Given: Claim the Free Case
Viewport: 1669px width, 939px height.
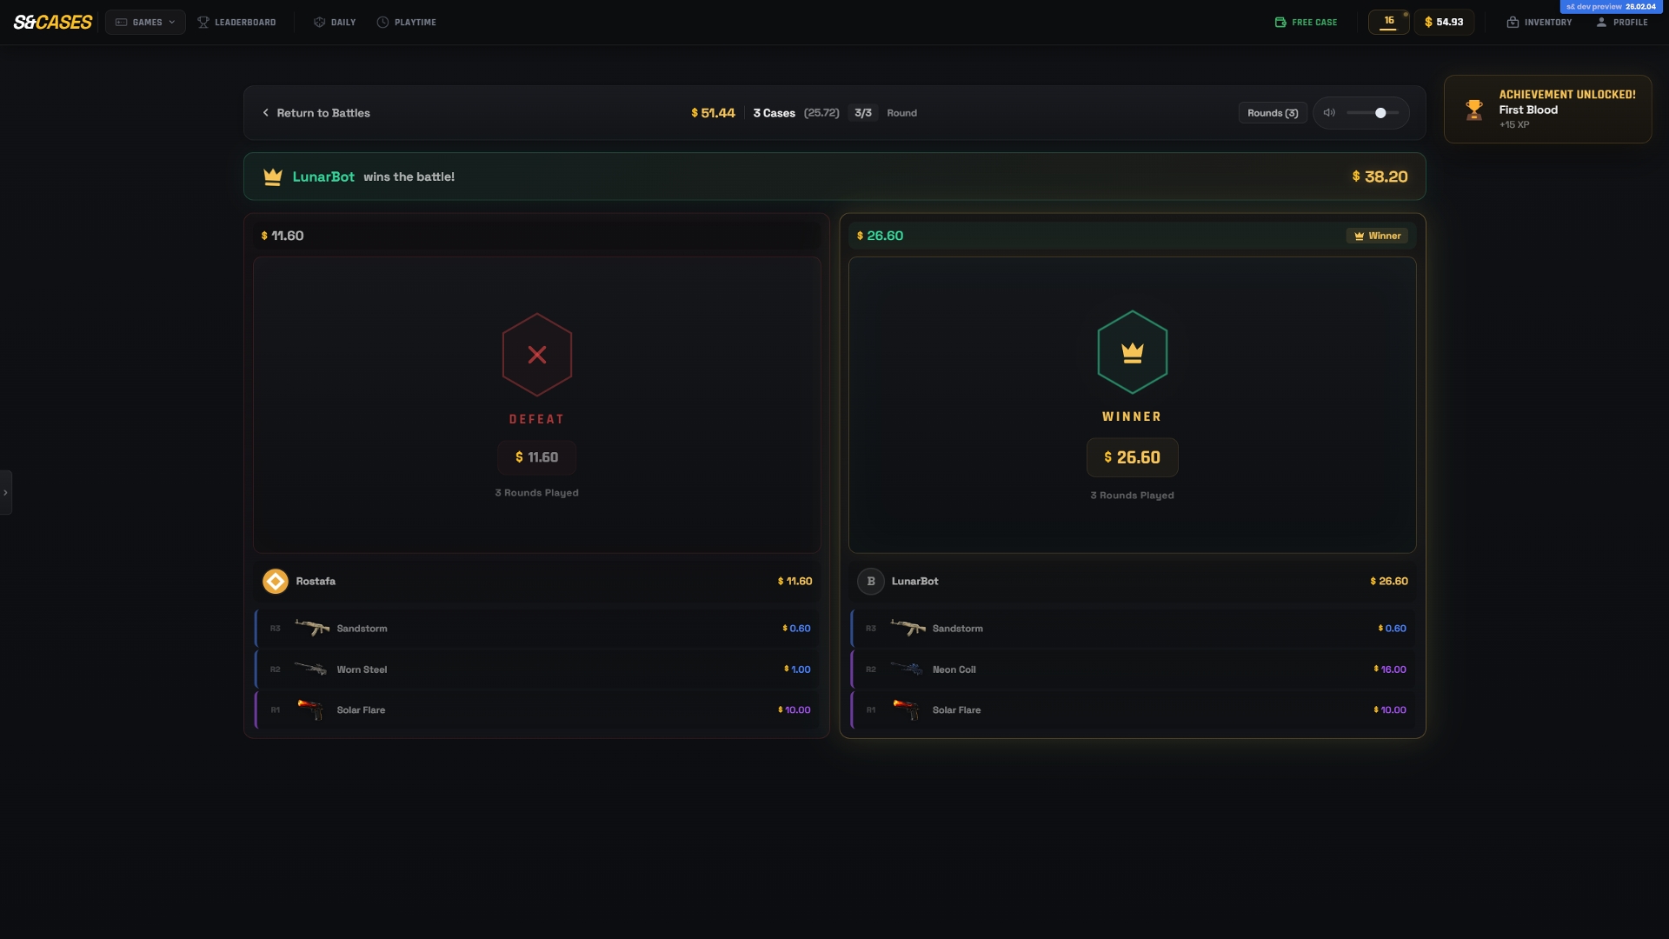Looking at the screenshot, I should pyautogui.click(x=1306, y=23).
